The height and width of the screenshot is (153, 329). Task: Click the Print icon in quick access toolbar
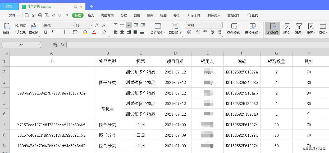coord(40,15)
